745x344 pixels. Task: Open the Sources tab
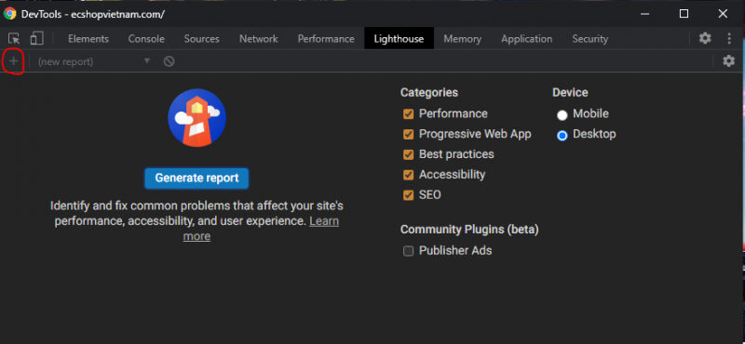click(201, 39)
